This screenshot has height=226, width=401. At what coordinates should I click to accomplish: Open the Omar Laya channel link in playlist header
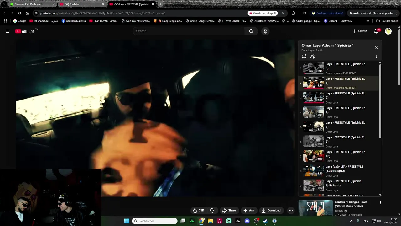click(x=307, y=51)
